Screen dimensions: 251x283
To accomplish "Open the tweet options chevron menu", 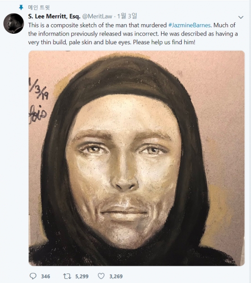I will [241, 17].
